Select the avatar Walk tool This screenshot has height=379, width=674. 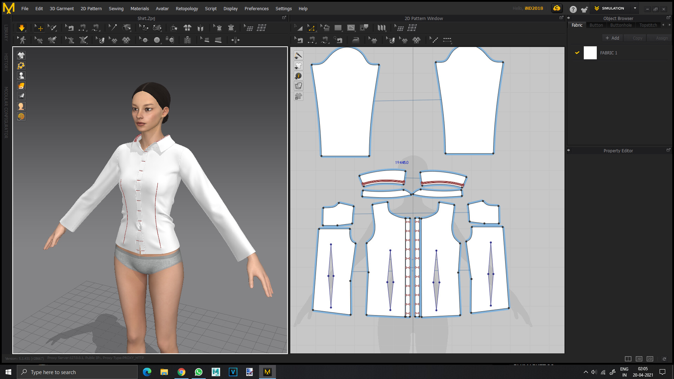[x=22, y=40]
